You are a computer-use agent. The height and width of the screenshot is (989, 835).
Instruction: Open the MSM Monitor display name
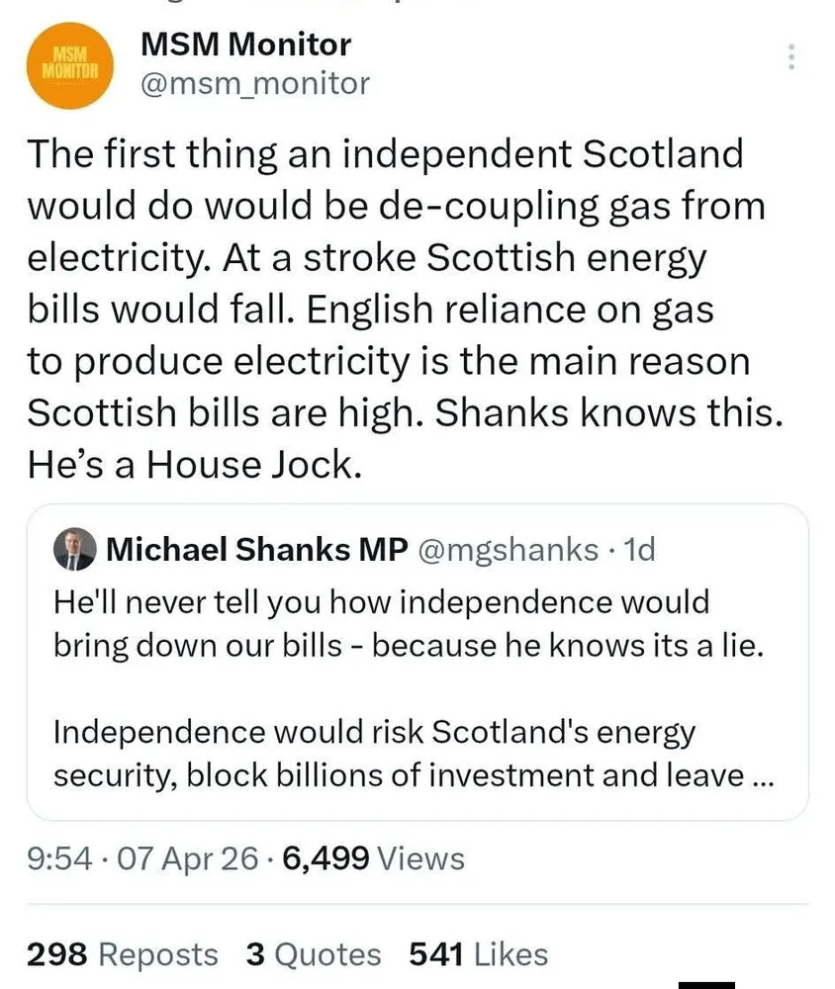(245, 44)
